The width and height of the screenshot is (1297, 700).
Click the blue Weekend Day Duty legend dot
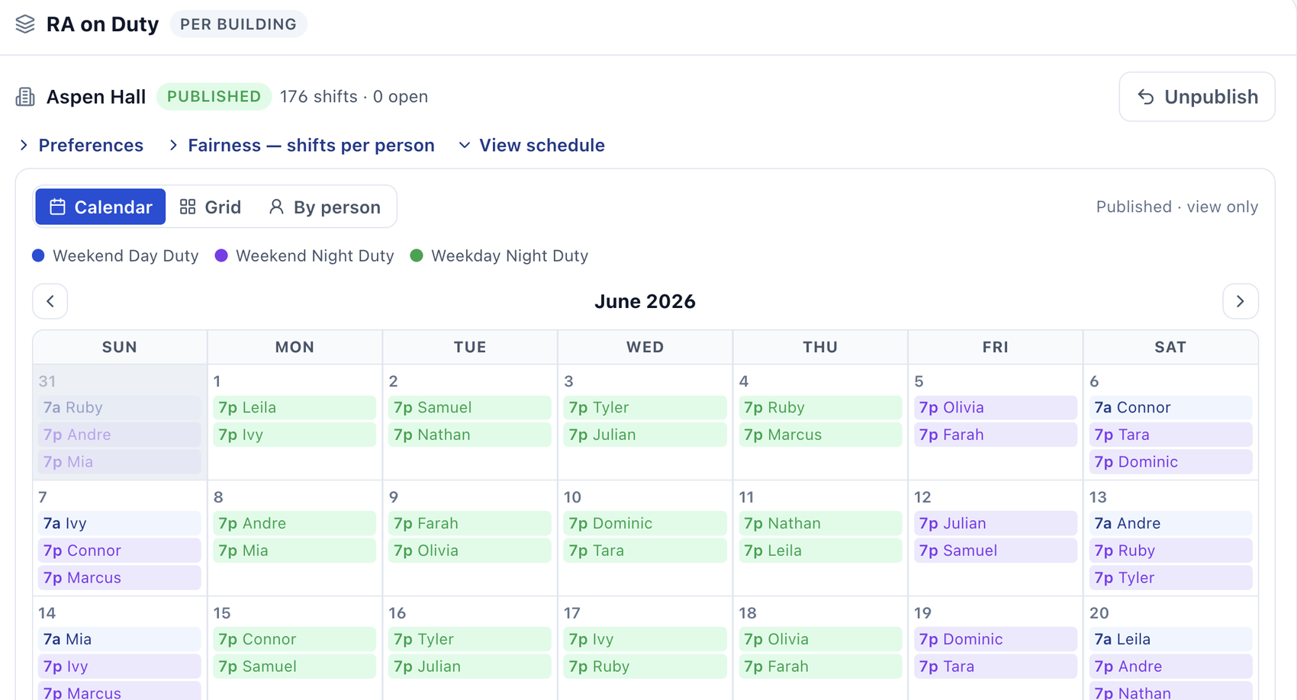click(38, 255)
